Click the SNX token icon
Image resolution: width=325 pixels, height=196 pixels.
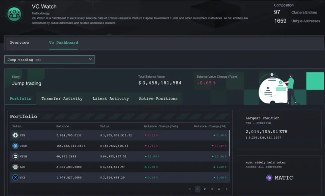[15, 177]
